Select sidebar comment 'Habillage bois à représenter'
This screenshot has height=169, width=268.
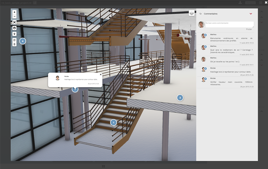point(231,72)
